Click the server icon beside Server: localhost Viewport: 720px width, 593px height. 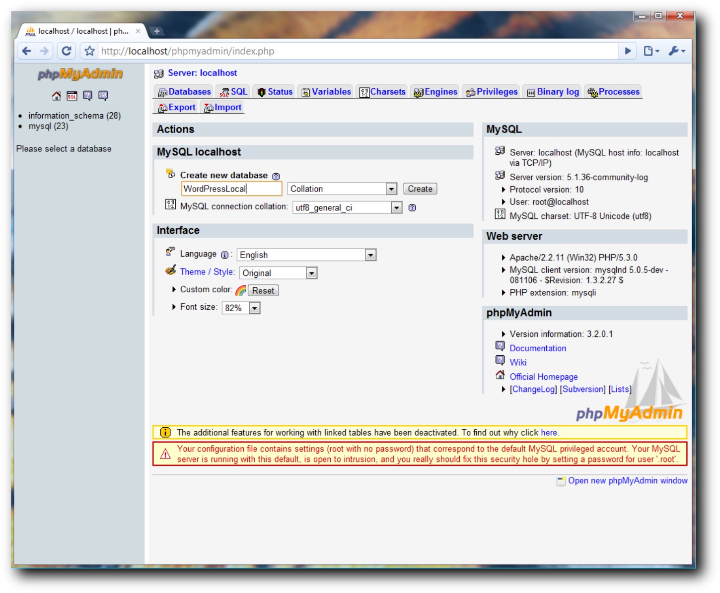coord(159,74)
